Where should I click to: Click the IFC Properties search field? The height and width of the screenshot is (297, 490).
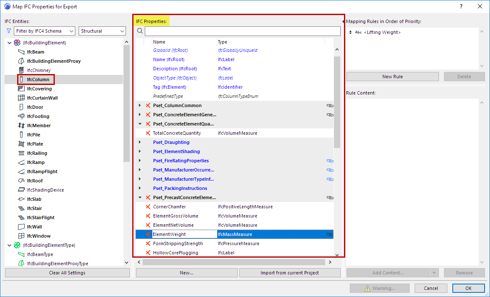[243, 31]
